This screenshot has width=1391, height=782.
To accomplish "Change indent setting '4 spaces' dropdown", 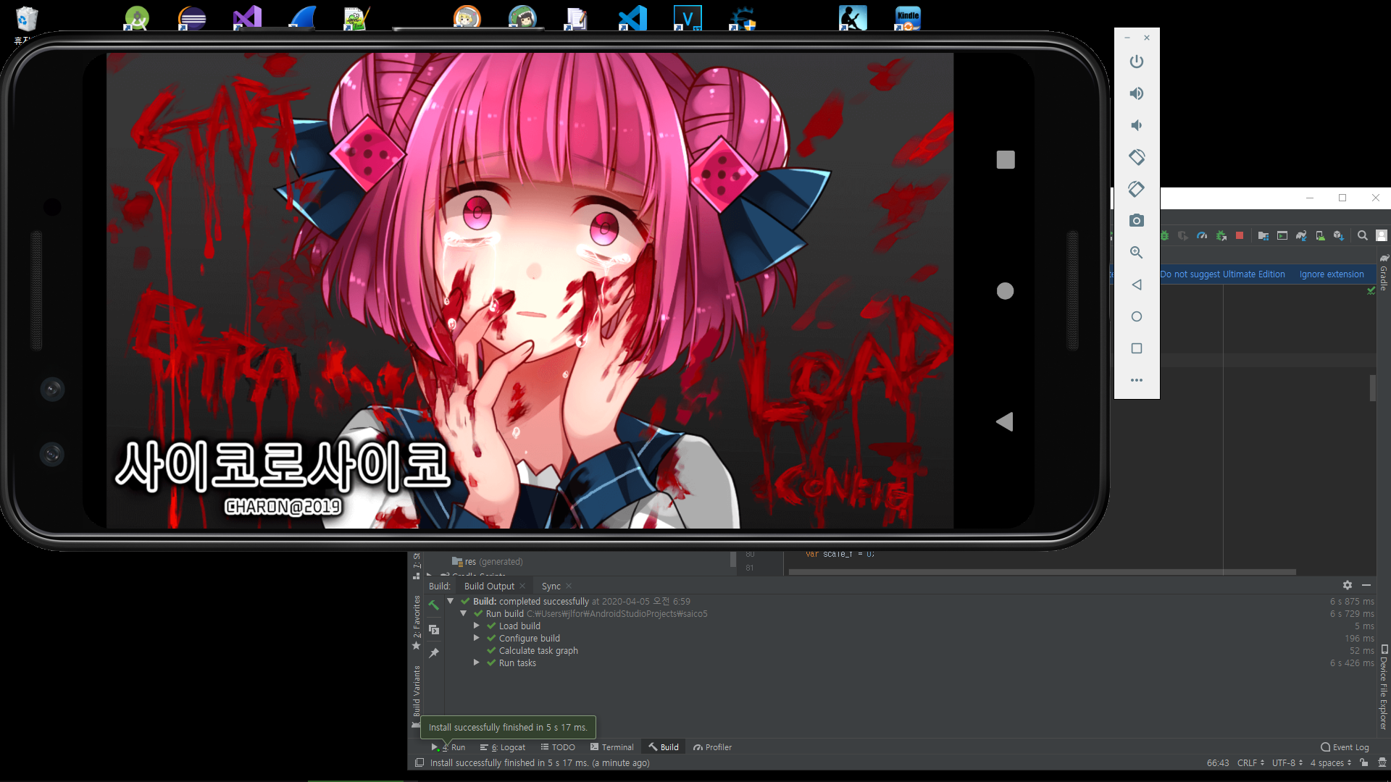I will tap(1331, 763).
